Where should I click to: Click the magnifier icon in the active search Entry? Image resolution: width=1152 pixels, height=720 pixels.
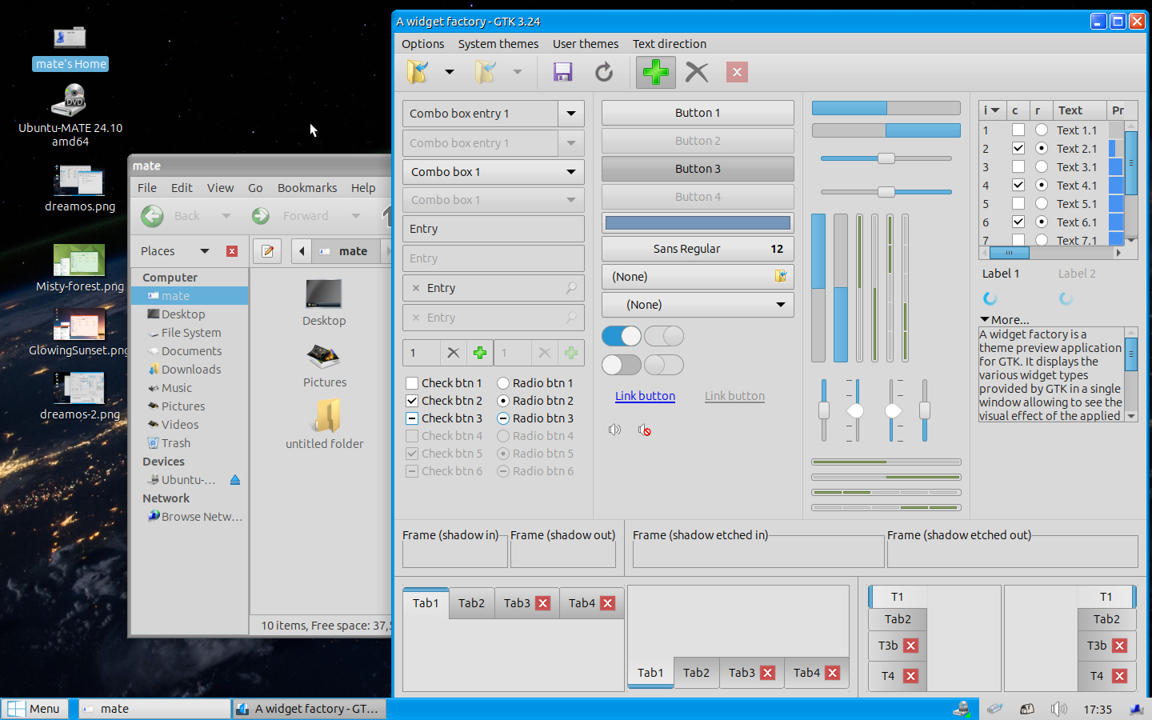pos(571,288)
